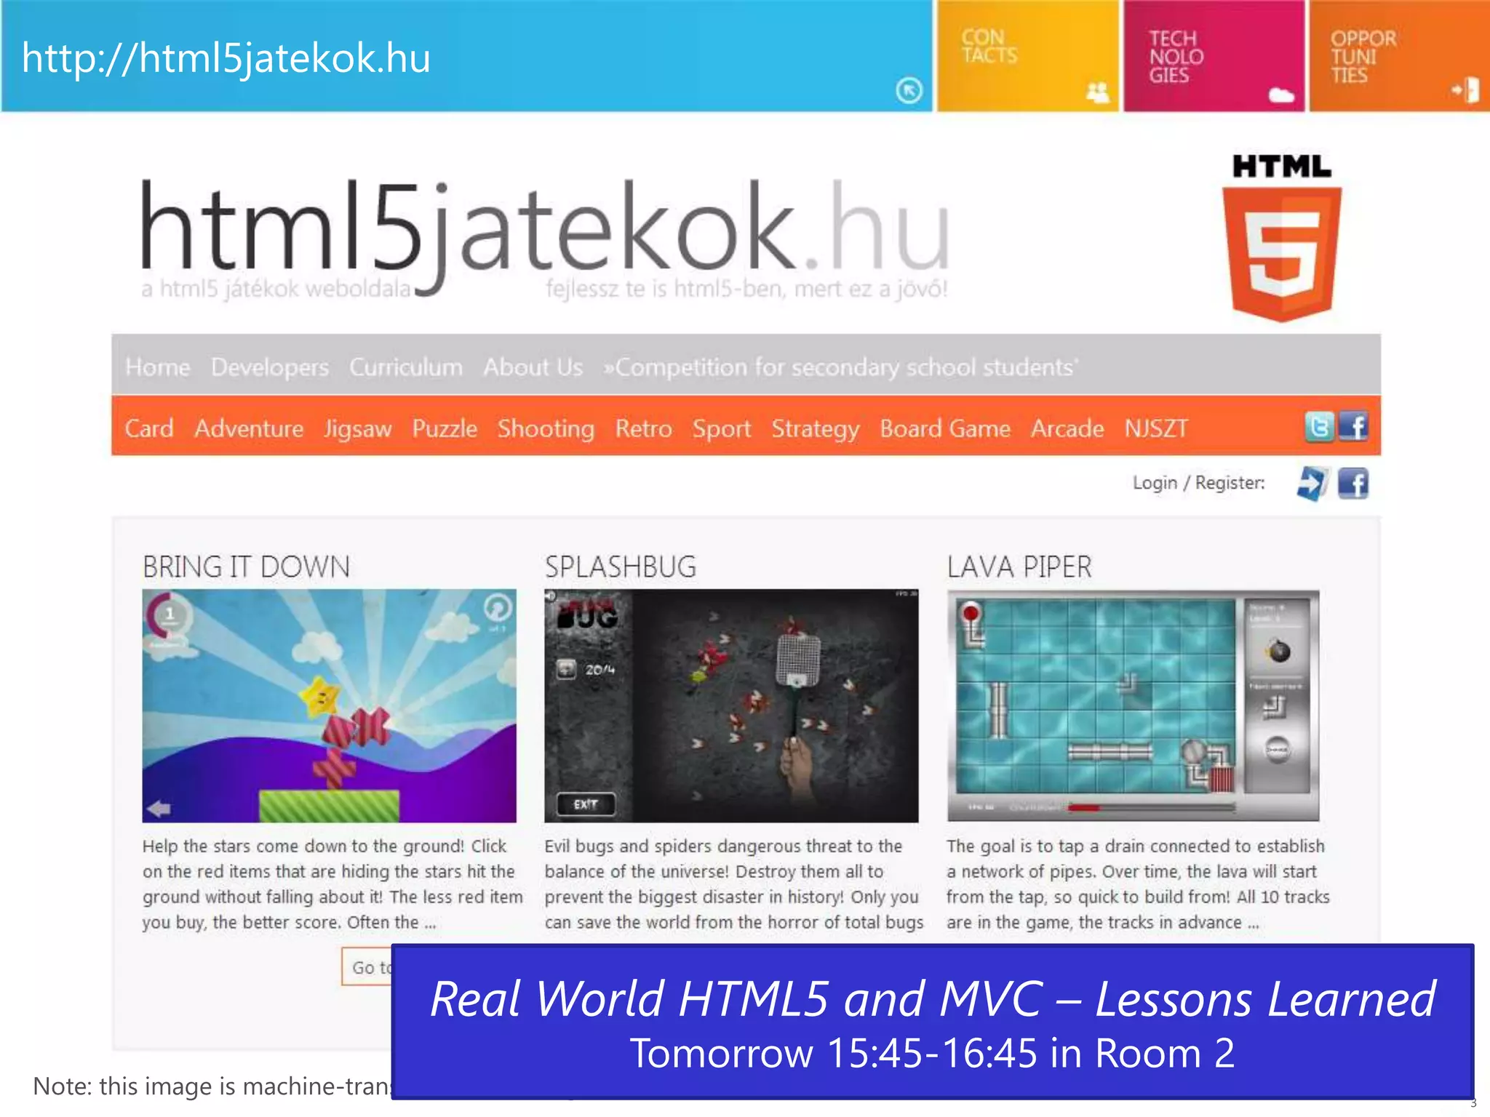Open the Lava Piper game thumbnail
The image size is (1490, 1117).
coord(1133,705)
